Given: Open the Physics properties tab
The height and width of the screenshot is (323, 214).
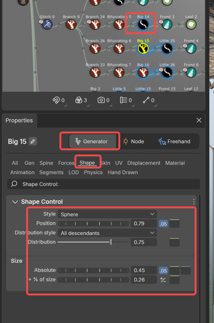Looking at the screenshot, I should (x=93, y=172).
